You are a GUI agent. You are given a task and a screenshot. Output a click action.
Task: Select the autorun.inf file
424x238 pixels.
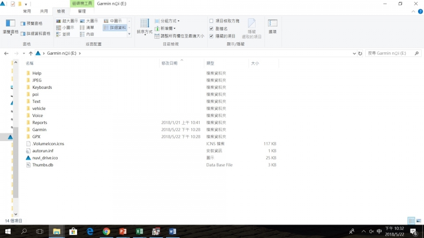43,151
